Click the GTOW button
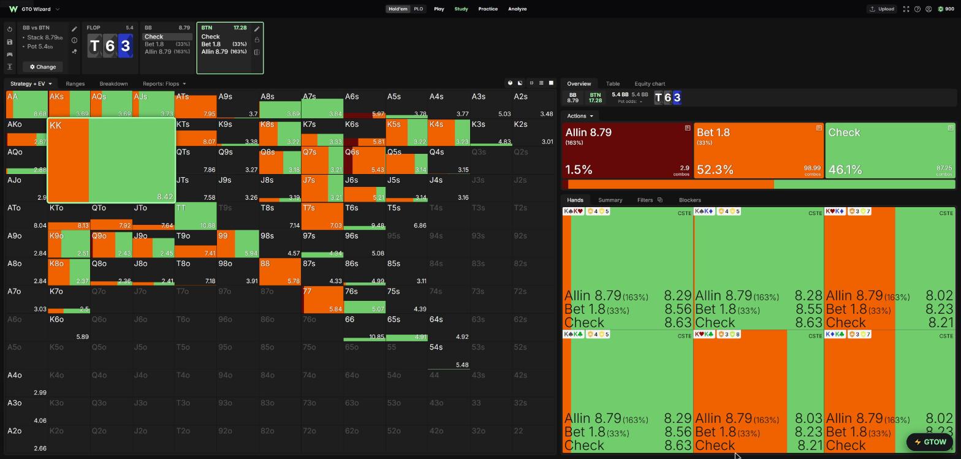 (930, 442)
